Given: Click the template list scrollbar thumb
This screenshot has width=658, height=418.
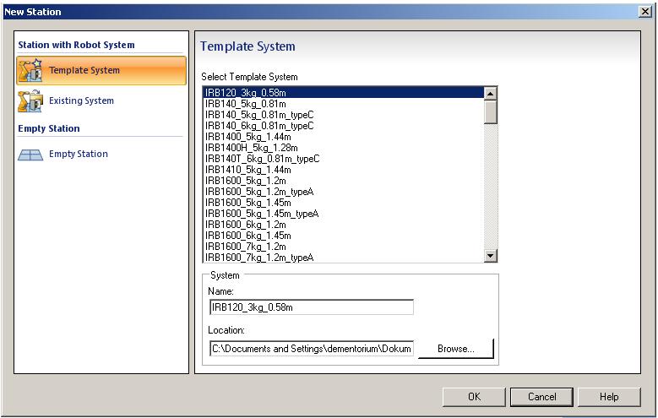Looking at the screenshot, I should [490, 111].
